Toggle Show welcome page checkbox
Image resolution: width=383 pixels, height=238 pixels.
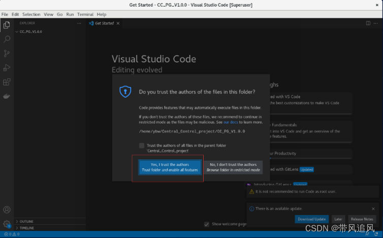207,224
